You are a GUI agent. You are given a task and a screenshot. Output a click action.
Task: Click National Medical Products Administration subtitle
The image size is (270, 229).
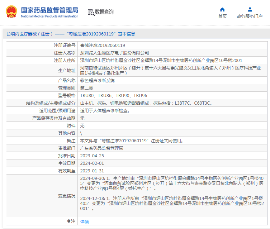(x=49, y=16)
